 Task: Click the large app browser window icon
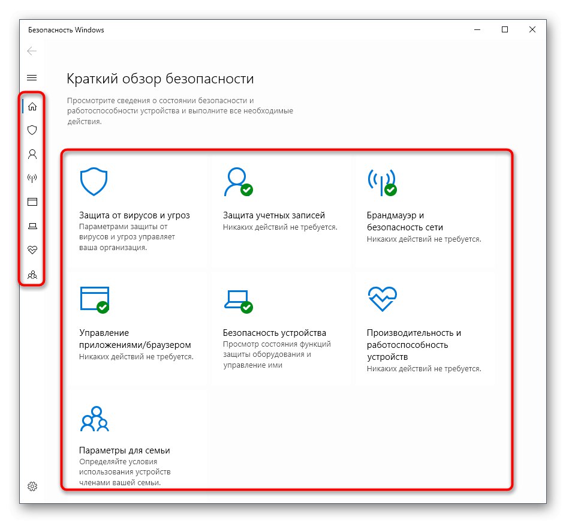[95, 299]
